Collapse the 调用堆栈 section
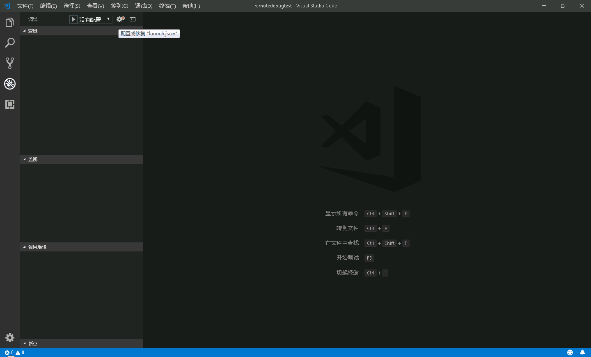Screen dimensions: 591x357 click(82, 247)
